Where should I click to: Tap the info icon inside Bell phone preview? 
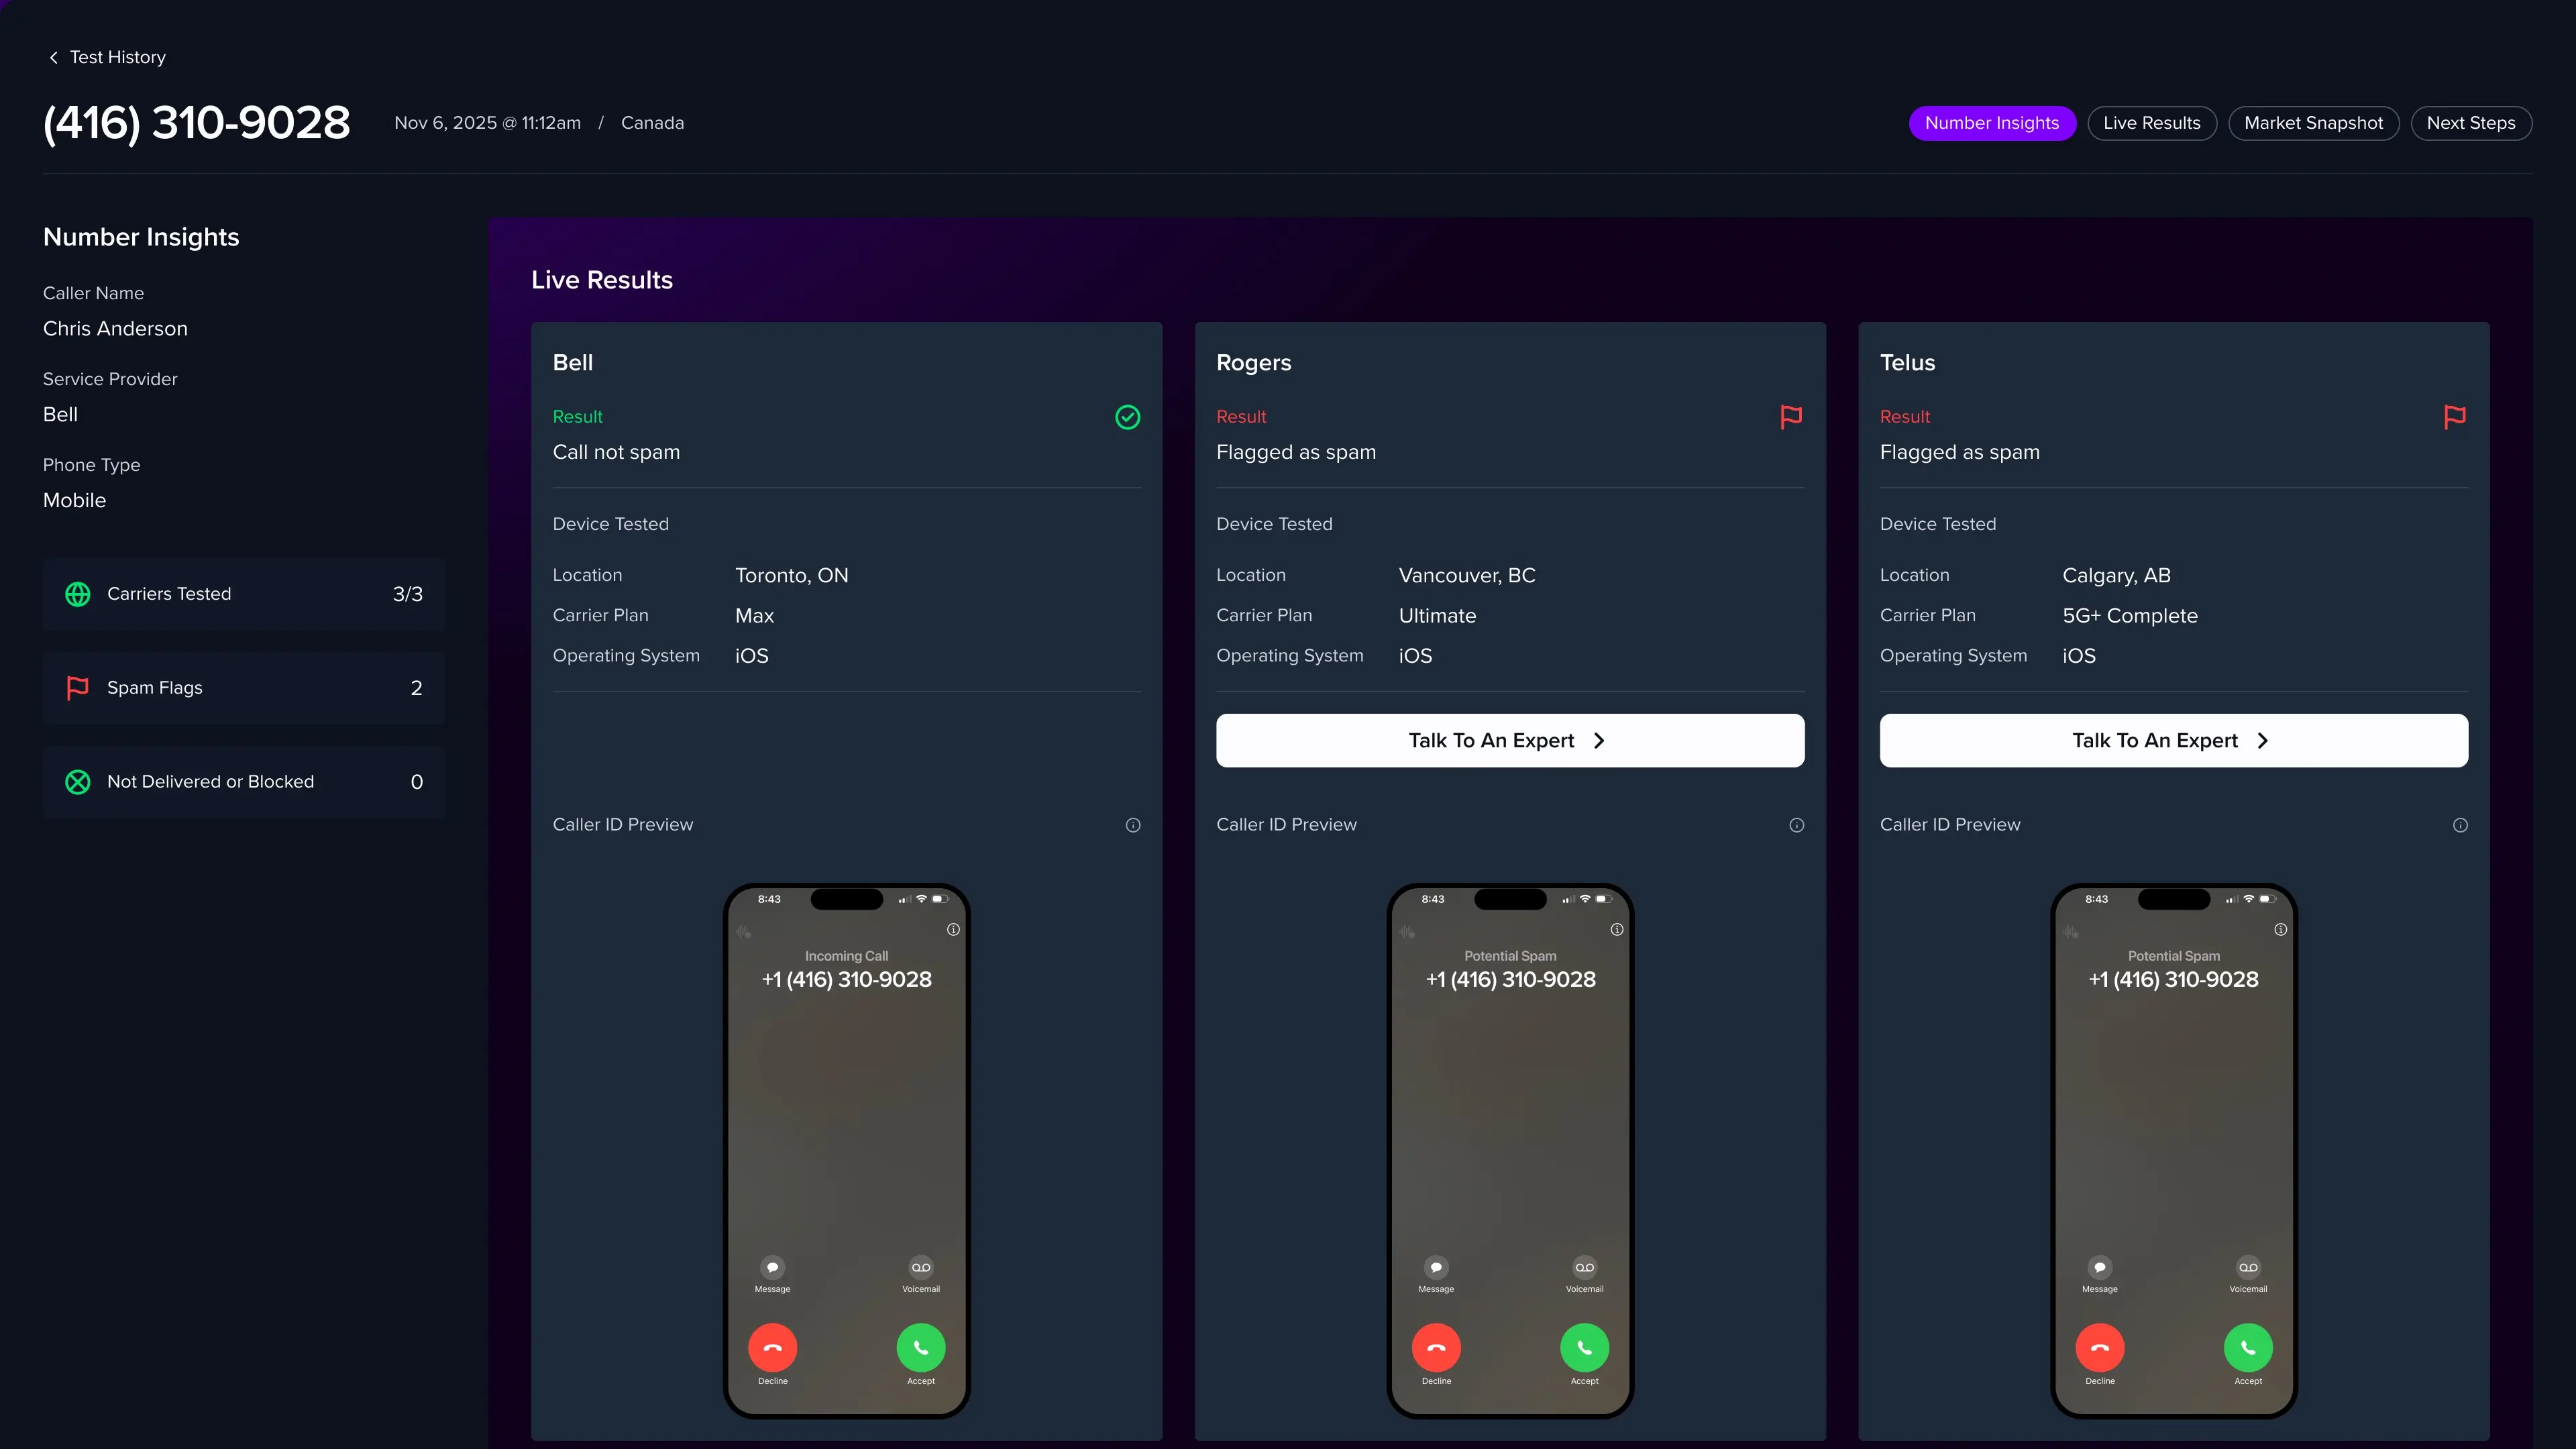953,929
